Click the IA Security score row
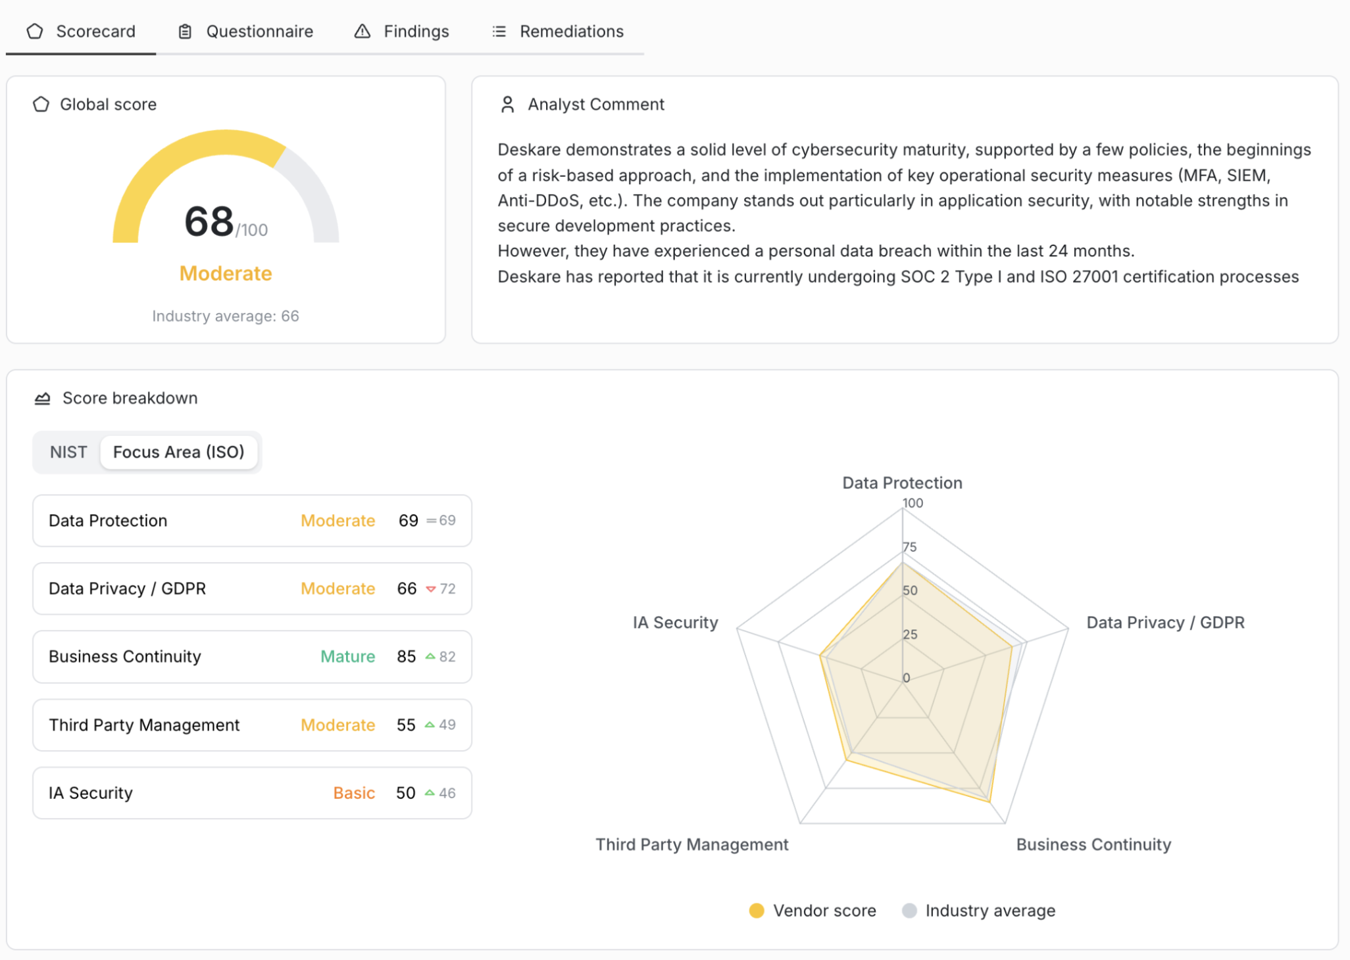Image resolution: width=1350 pixels, height=960 pixels. point(252,792)
